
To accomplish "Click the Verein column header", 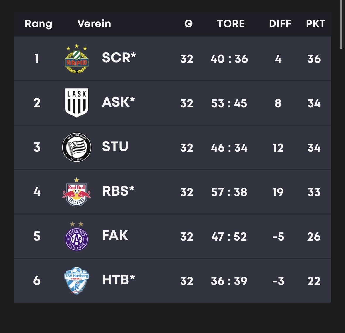I will [94, 24].
